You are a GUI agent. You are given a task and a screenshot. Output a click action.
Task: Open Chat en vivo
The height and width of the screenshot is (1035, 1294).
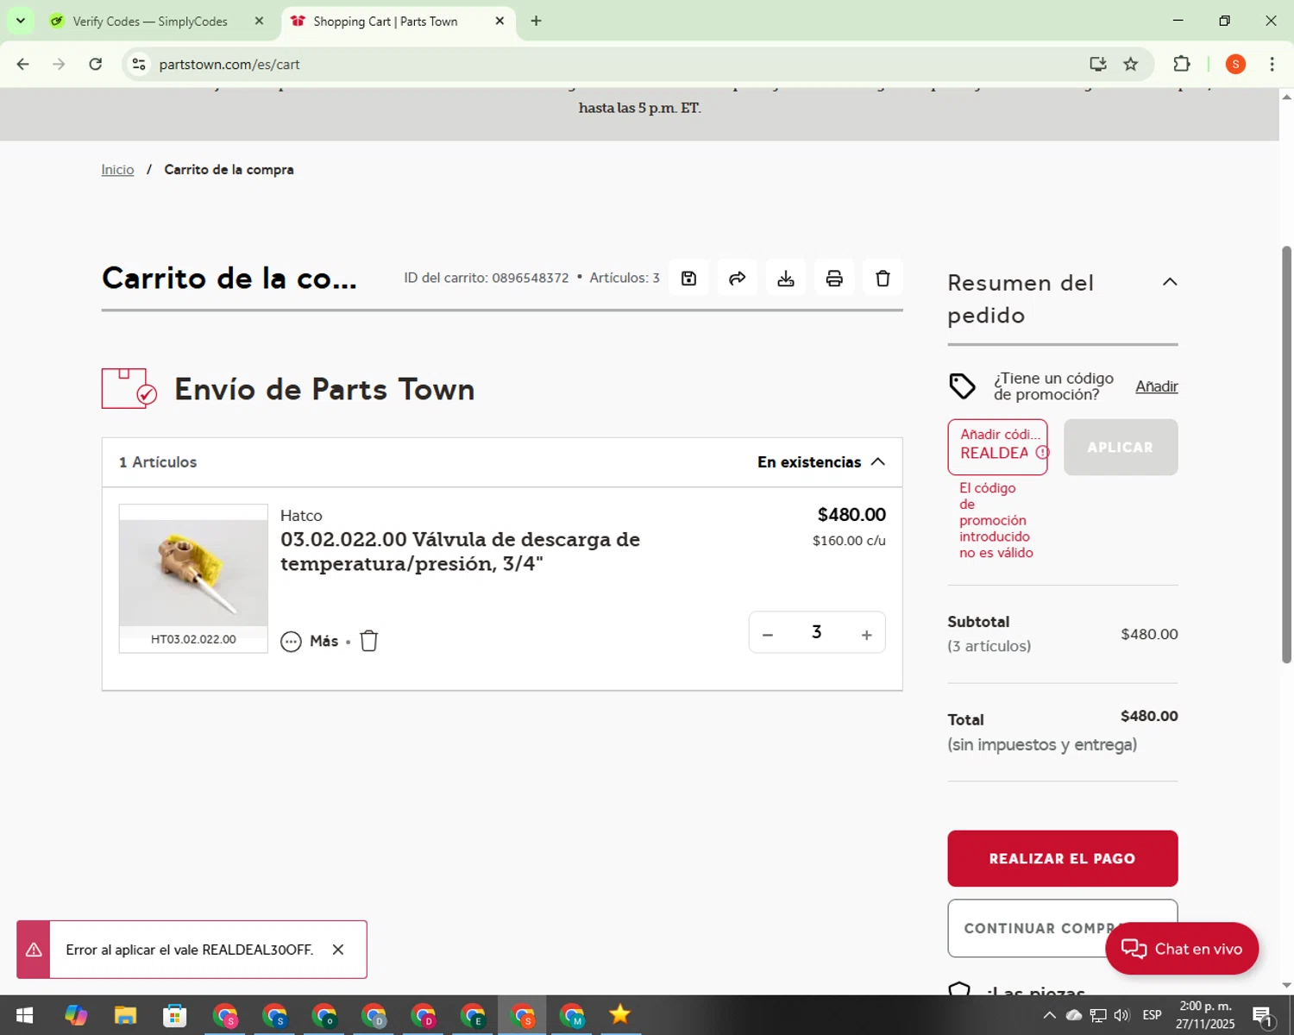coord(1181,949)
